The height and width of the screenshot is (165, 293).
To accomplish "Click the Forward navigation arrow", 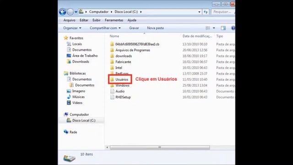I will pos(70,12).
